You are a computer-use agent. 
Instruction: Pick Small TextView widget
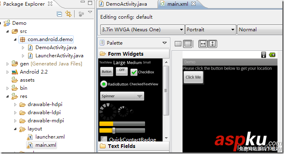[147, 63]
